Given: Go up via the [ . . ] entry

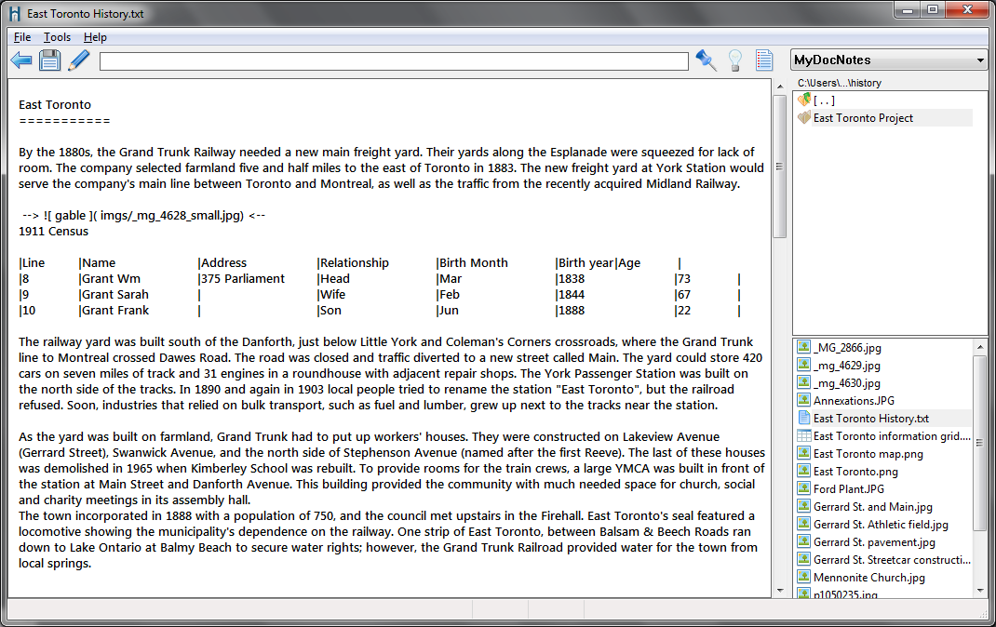Looking at the screenshot, I should [x=824, y=100].
